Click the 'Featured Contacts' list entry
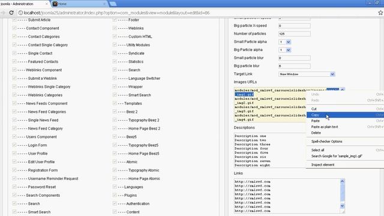Image resolution: width=384 pixels, height=216 pixels. click(43, 61)
